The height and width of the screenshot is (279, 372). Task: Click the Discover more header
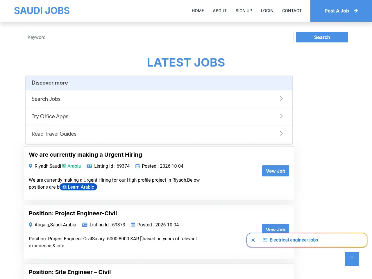click(159, 83)
